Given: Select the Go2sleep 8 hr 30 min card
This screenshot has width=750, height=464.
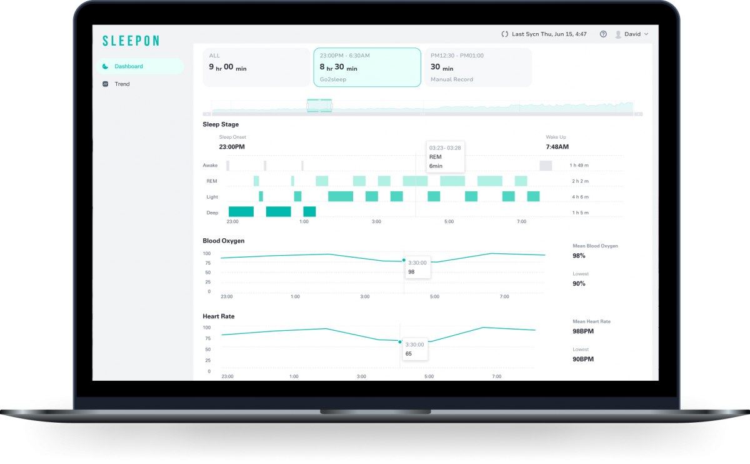Looking at the screenshot, I should (367, 67).
